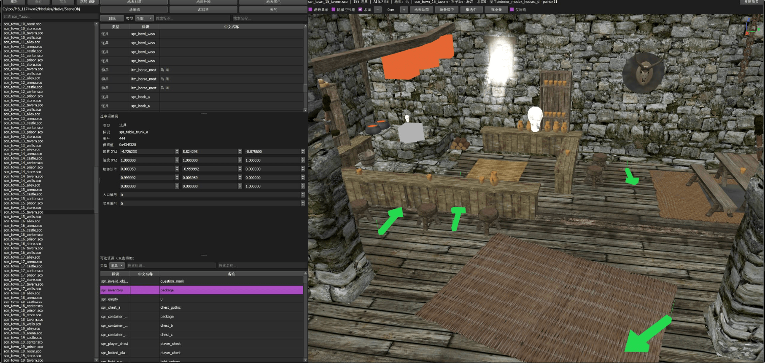Click the position Y value 8.824293
The width and height of the screenshot is (765, 363).
coord(210,151)
